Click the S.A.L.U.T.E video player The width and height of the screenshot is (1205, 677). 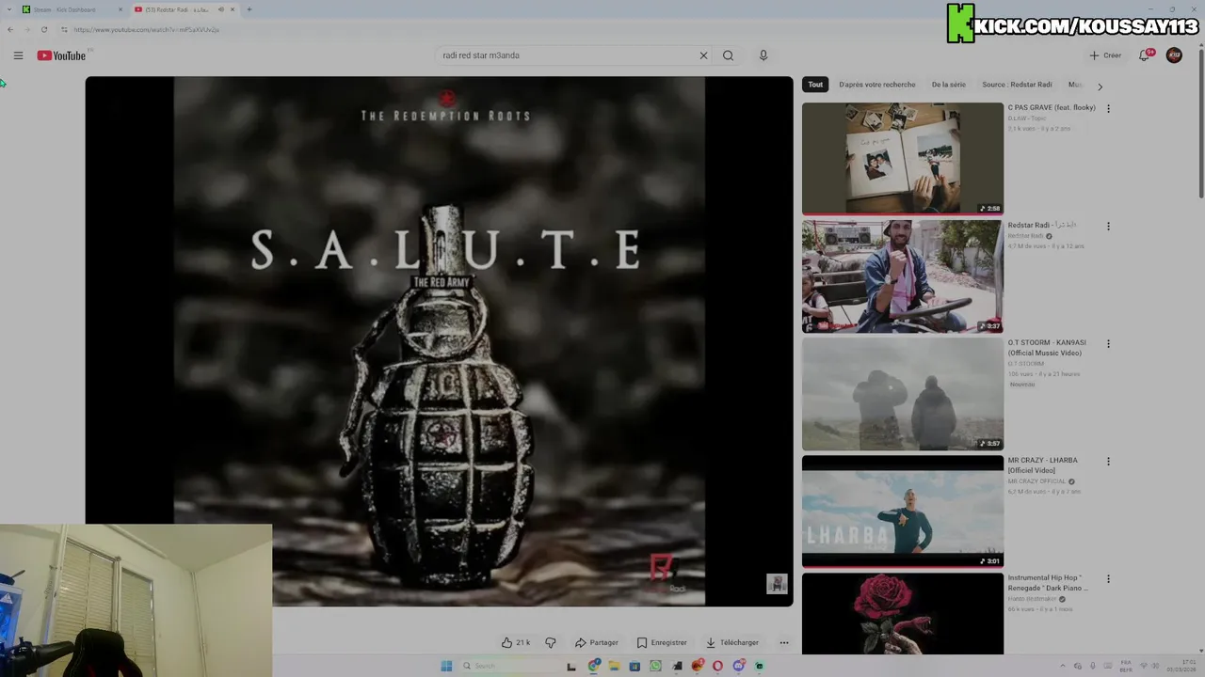(x=439, y=341)
